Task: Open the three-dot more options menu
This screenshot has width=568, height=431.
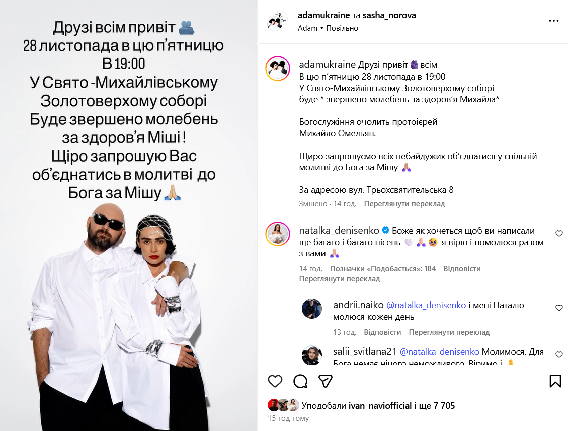Action: pyautogui.click(x=553, y=21)
